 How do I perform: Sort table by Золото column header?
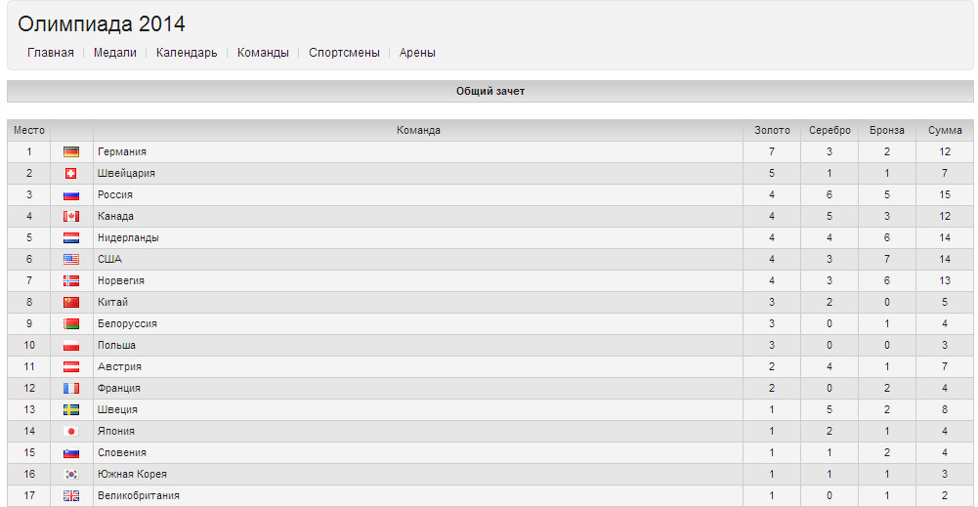coord(772,130)
